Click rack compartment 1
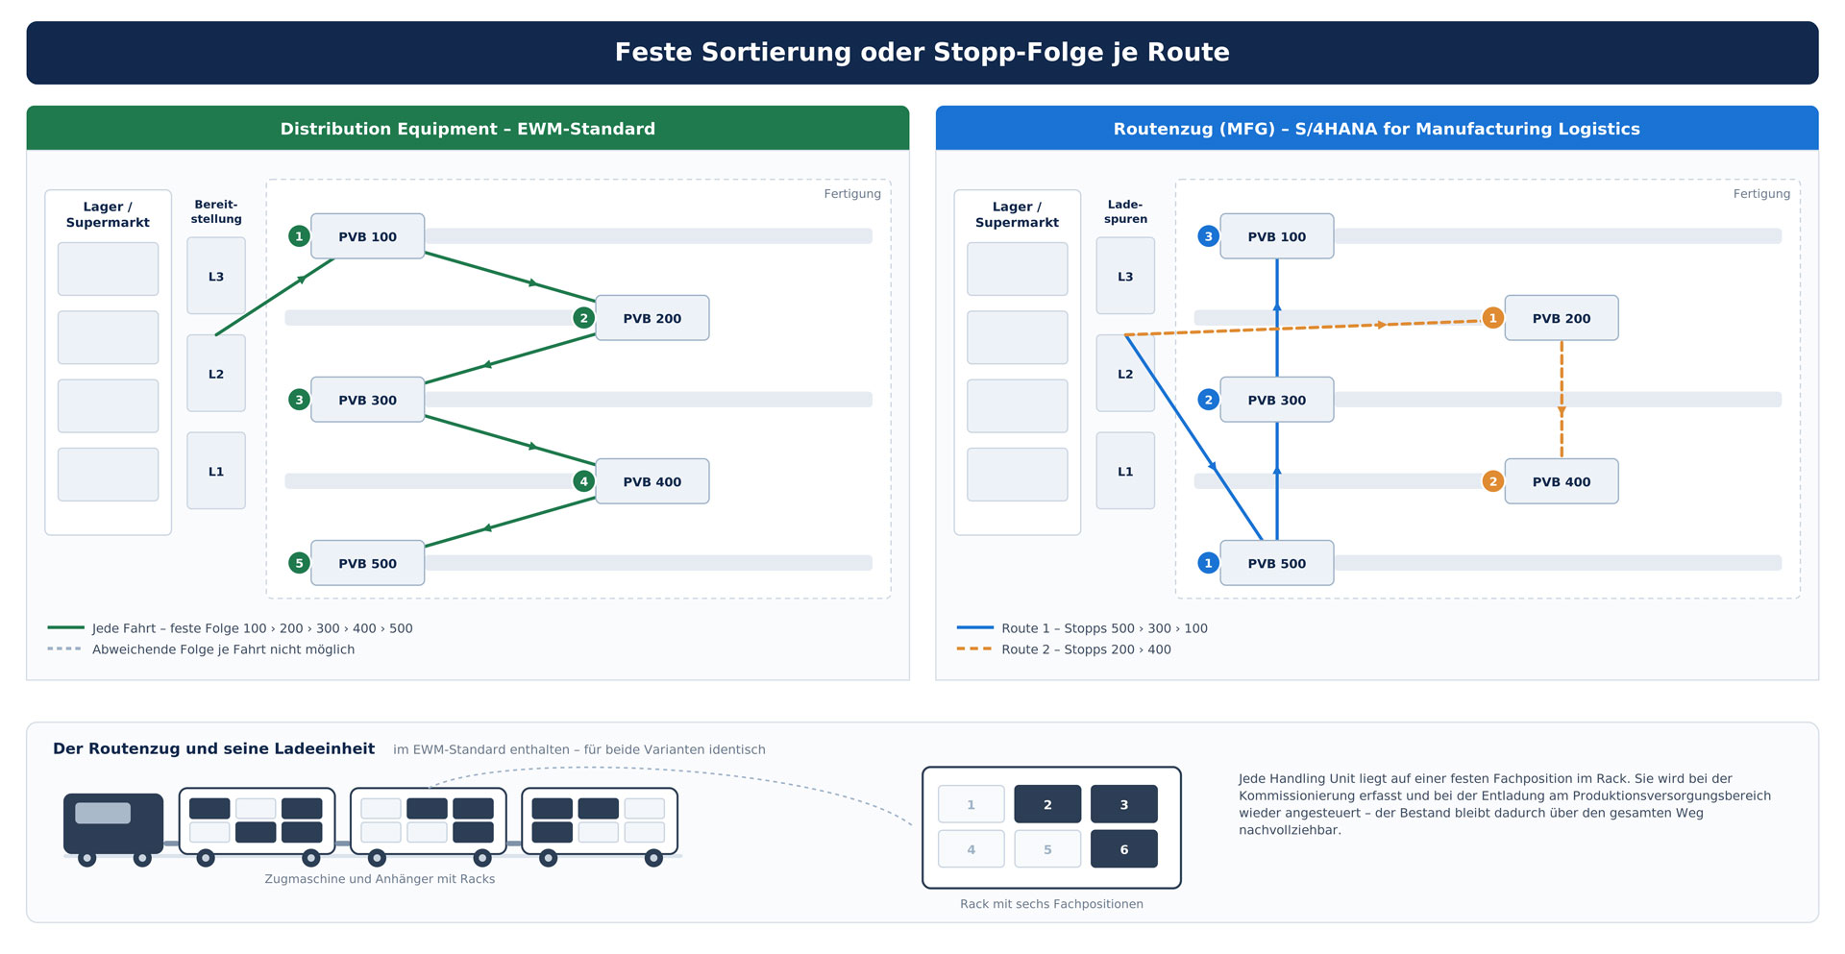The image size is (1845, 954). tap(971, 804)
